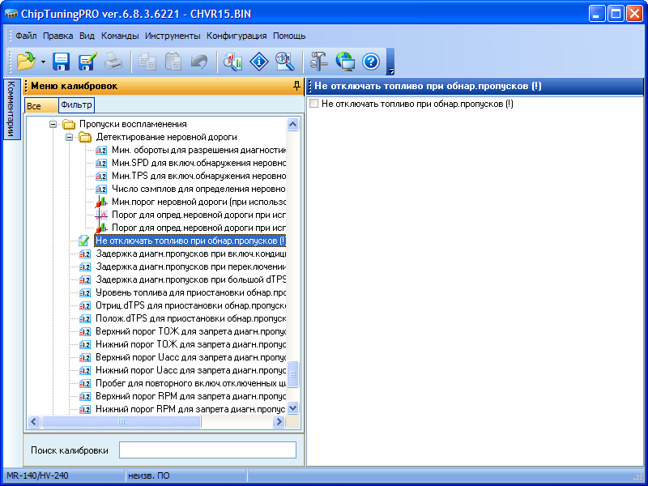Collapse 'Детектирование неровной дороги' folder
The image size is (648, 486).
[x=70, y=138]
